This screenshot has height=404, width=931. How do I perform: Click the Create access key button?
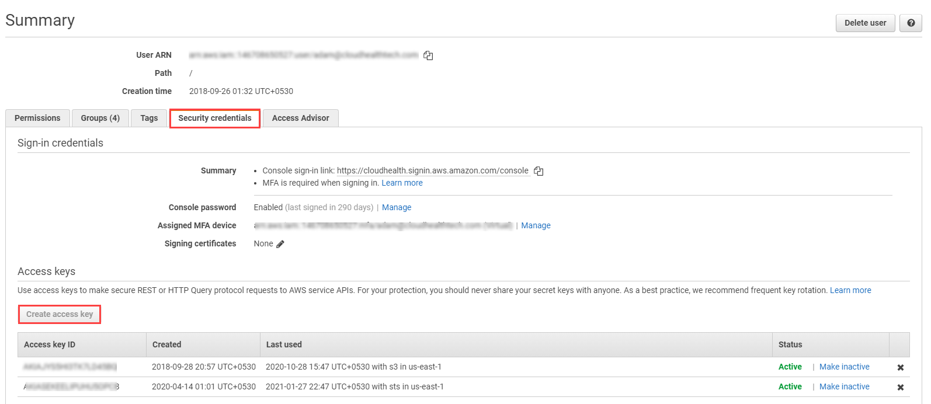pyautogui.click(x=60, y=314)
